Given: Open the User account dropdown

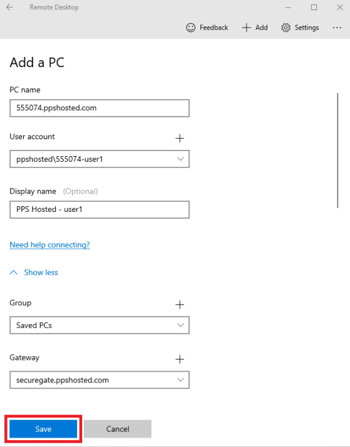Looking at the screenshot, I should tap(100, 159).
